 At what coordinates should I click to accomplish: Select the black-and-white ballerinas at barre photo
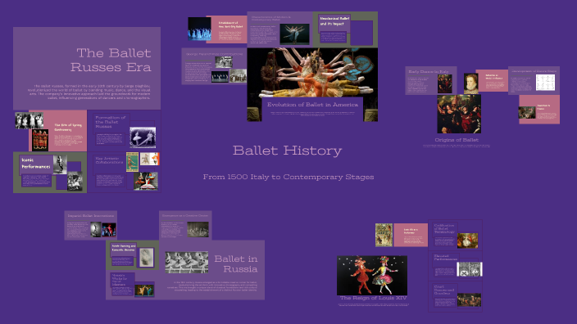187,263
